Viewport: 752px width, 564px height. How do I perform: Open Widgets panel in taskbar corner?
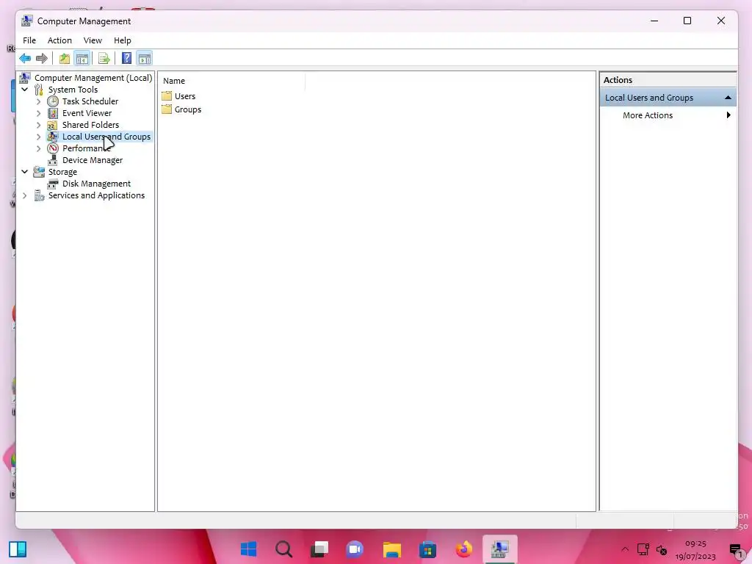pos(18,549)
